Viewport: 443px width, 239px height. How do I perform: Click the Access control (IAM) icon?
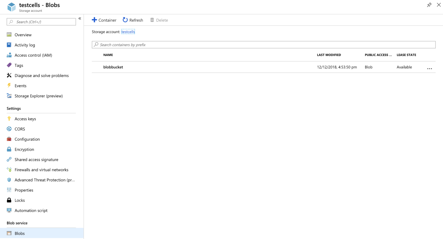tap(9, 55)
